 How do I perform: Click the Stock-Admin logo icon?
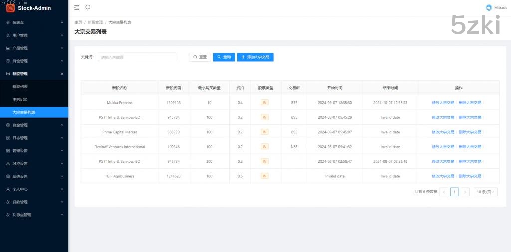(10, 8)
